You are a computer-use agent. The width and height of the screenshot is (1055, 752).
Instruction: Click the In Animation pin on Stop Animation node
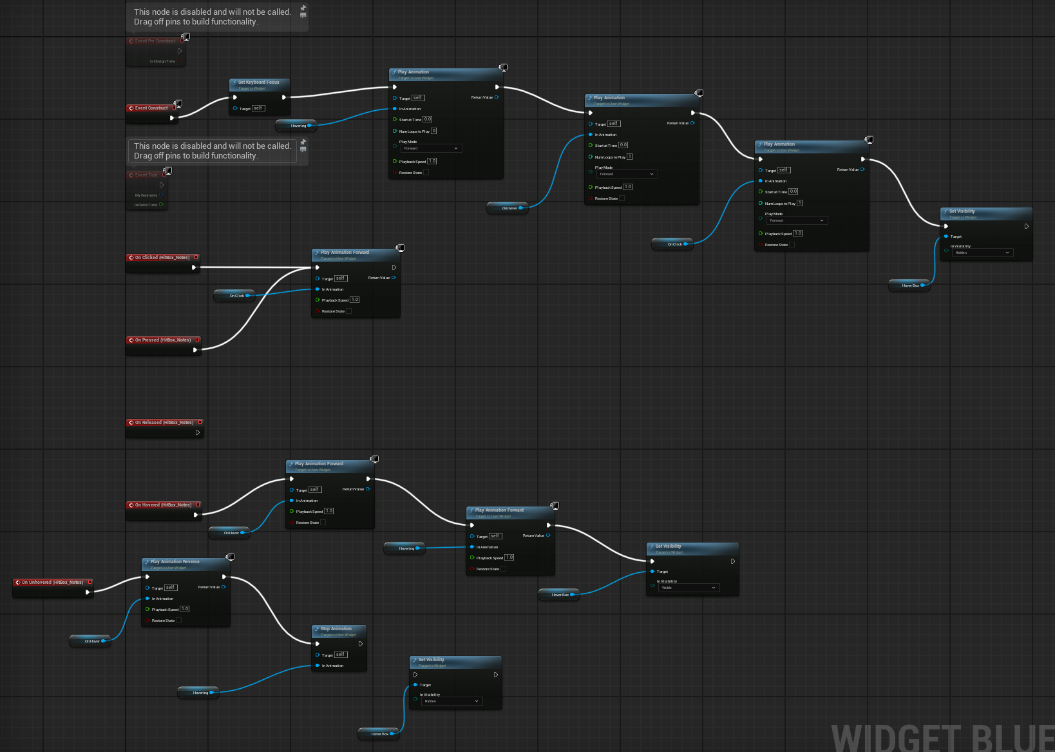click(x=318, y=666)
